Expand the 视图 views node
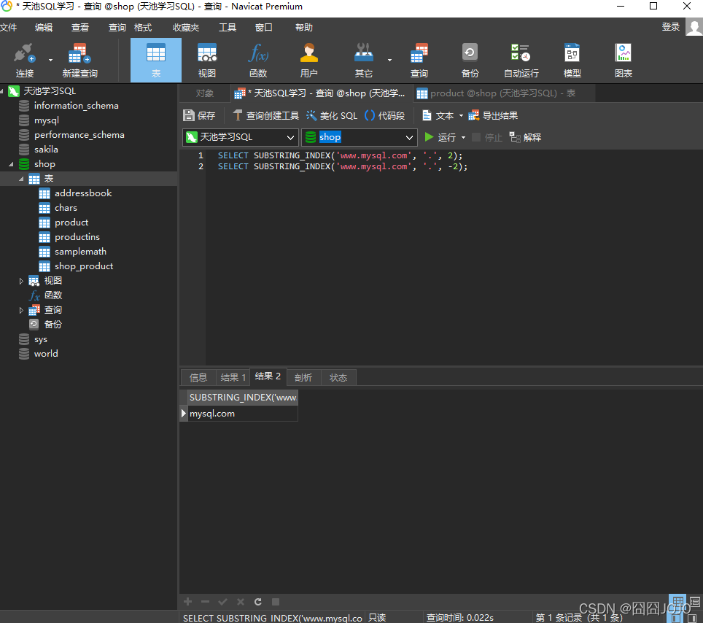703x623 pixels. [21, 281]
